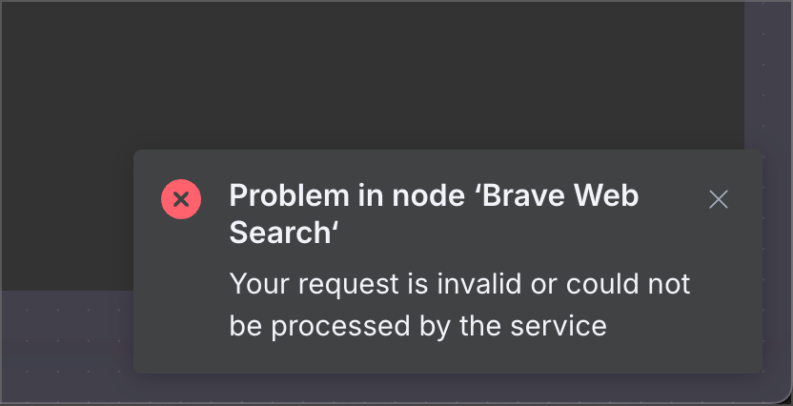Click the word 'Problem' in the error heading
Image resolution: width=793 pixels, height=406 pixels.
tap(290, 195)
